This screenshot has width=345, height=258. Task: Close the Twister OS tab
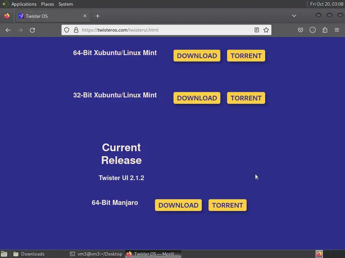tap(85, 16)
